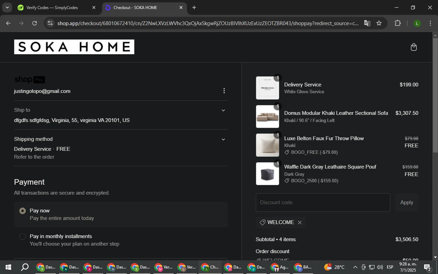Image resolution: width=438 pixels, height=274 pixels.
Task: Reload the checkout page
Action: point(34,23)
